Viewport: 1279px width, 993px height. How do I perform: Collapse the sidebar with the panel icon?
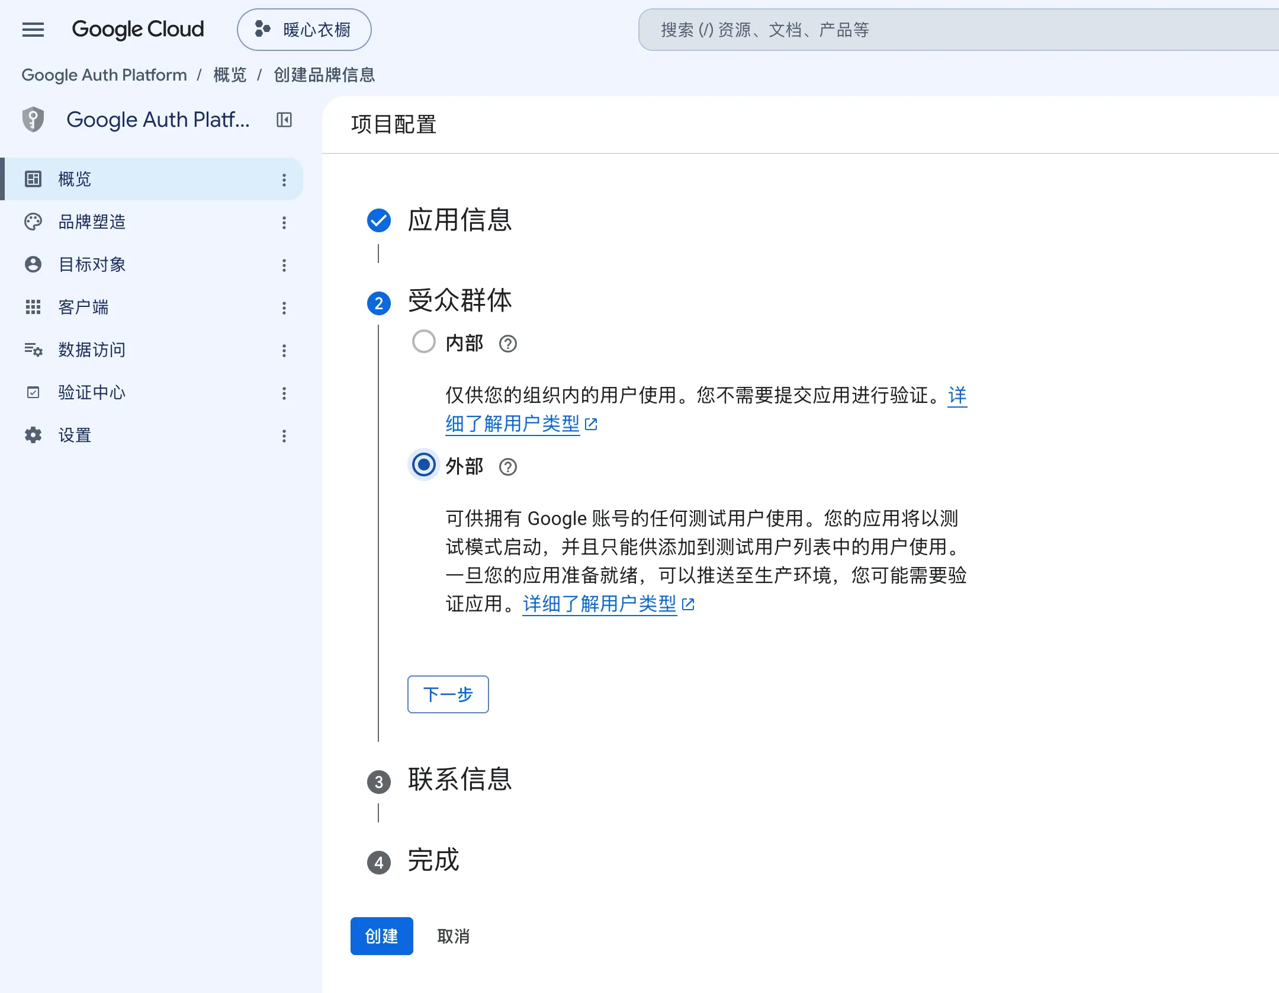[x=284, y=120]
